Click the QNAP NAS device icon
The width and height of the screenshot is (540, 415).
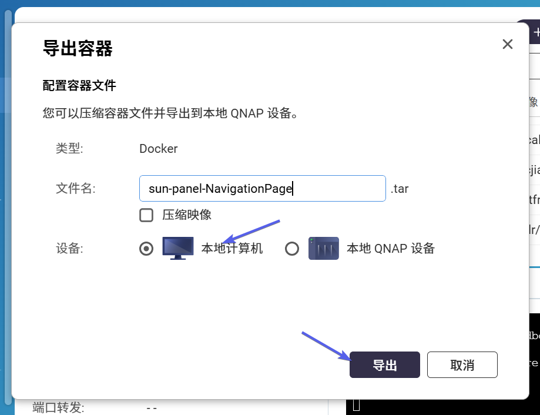click(x=323, y=248)
